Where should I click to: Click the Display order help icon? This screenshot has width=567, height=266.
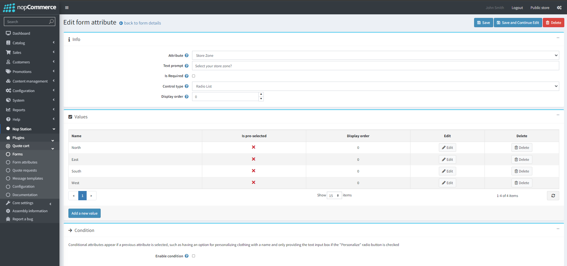[x=186, y=97]
